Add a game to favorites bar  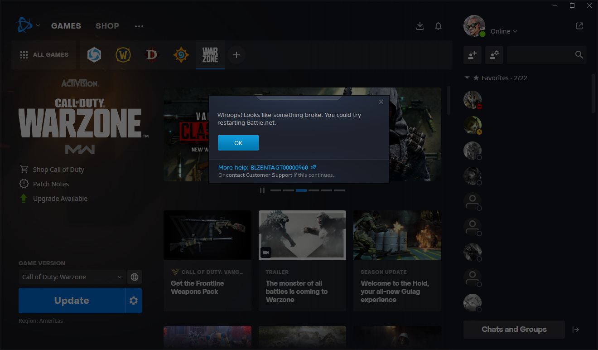(x=236, y=55)
